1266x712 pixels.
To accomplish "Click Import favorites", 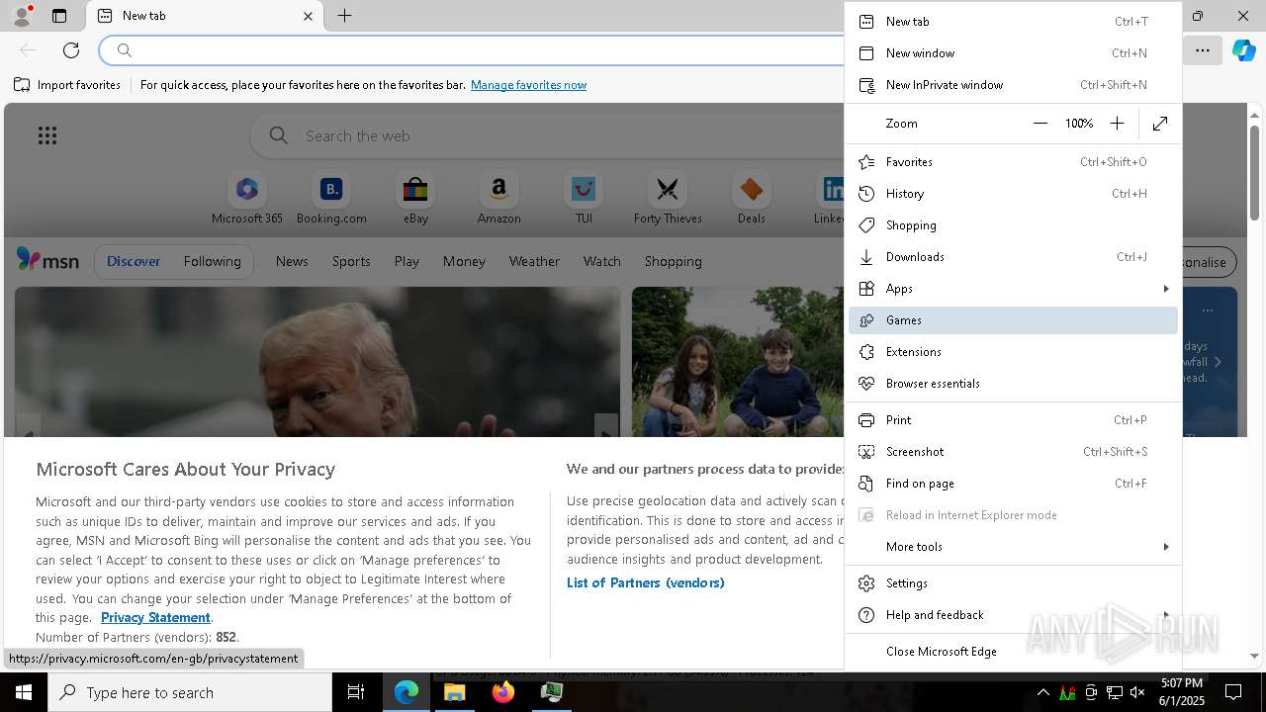I will [x=67, y=85].
